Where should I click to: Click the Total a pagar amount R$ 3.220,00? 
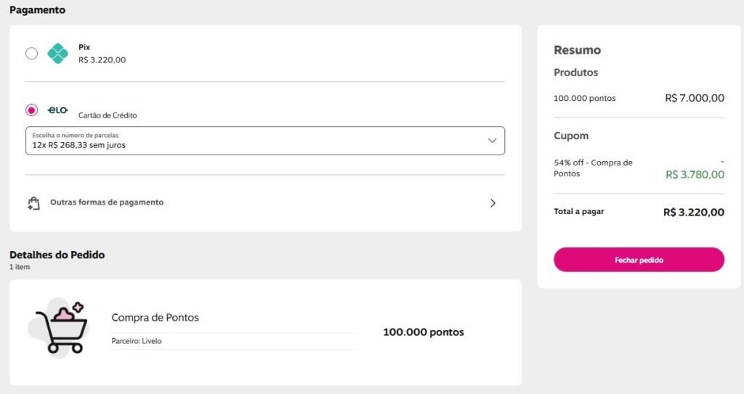(694, 213)
